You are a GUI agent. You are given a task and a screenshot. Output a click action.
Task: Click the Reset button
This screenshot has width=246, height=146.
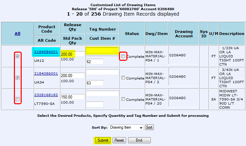[x=119, y=140]
